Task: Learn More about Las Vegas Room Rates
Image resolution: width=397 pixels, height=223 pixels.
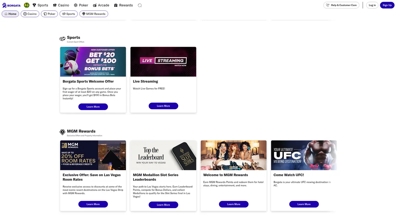Action: point(93,204)
